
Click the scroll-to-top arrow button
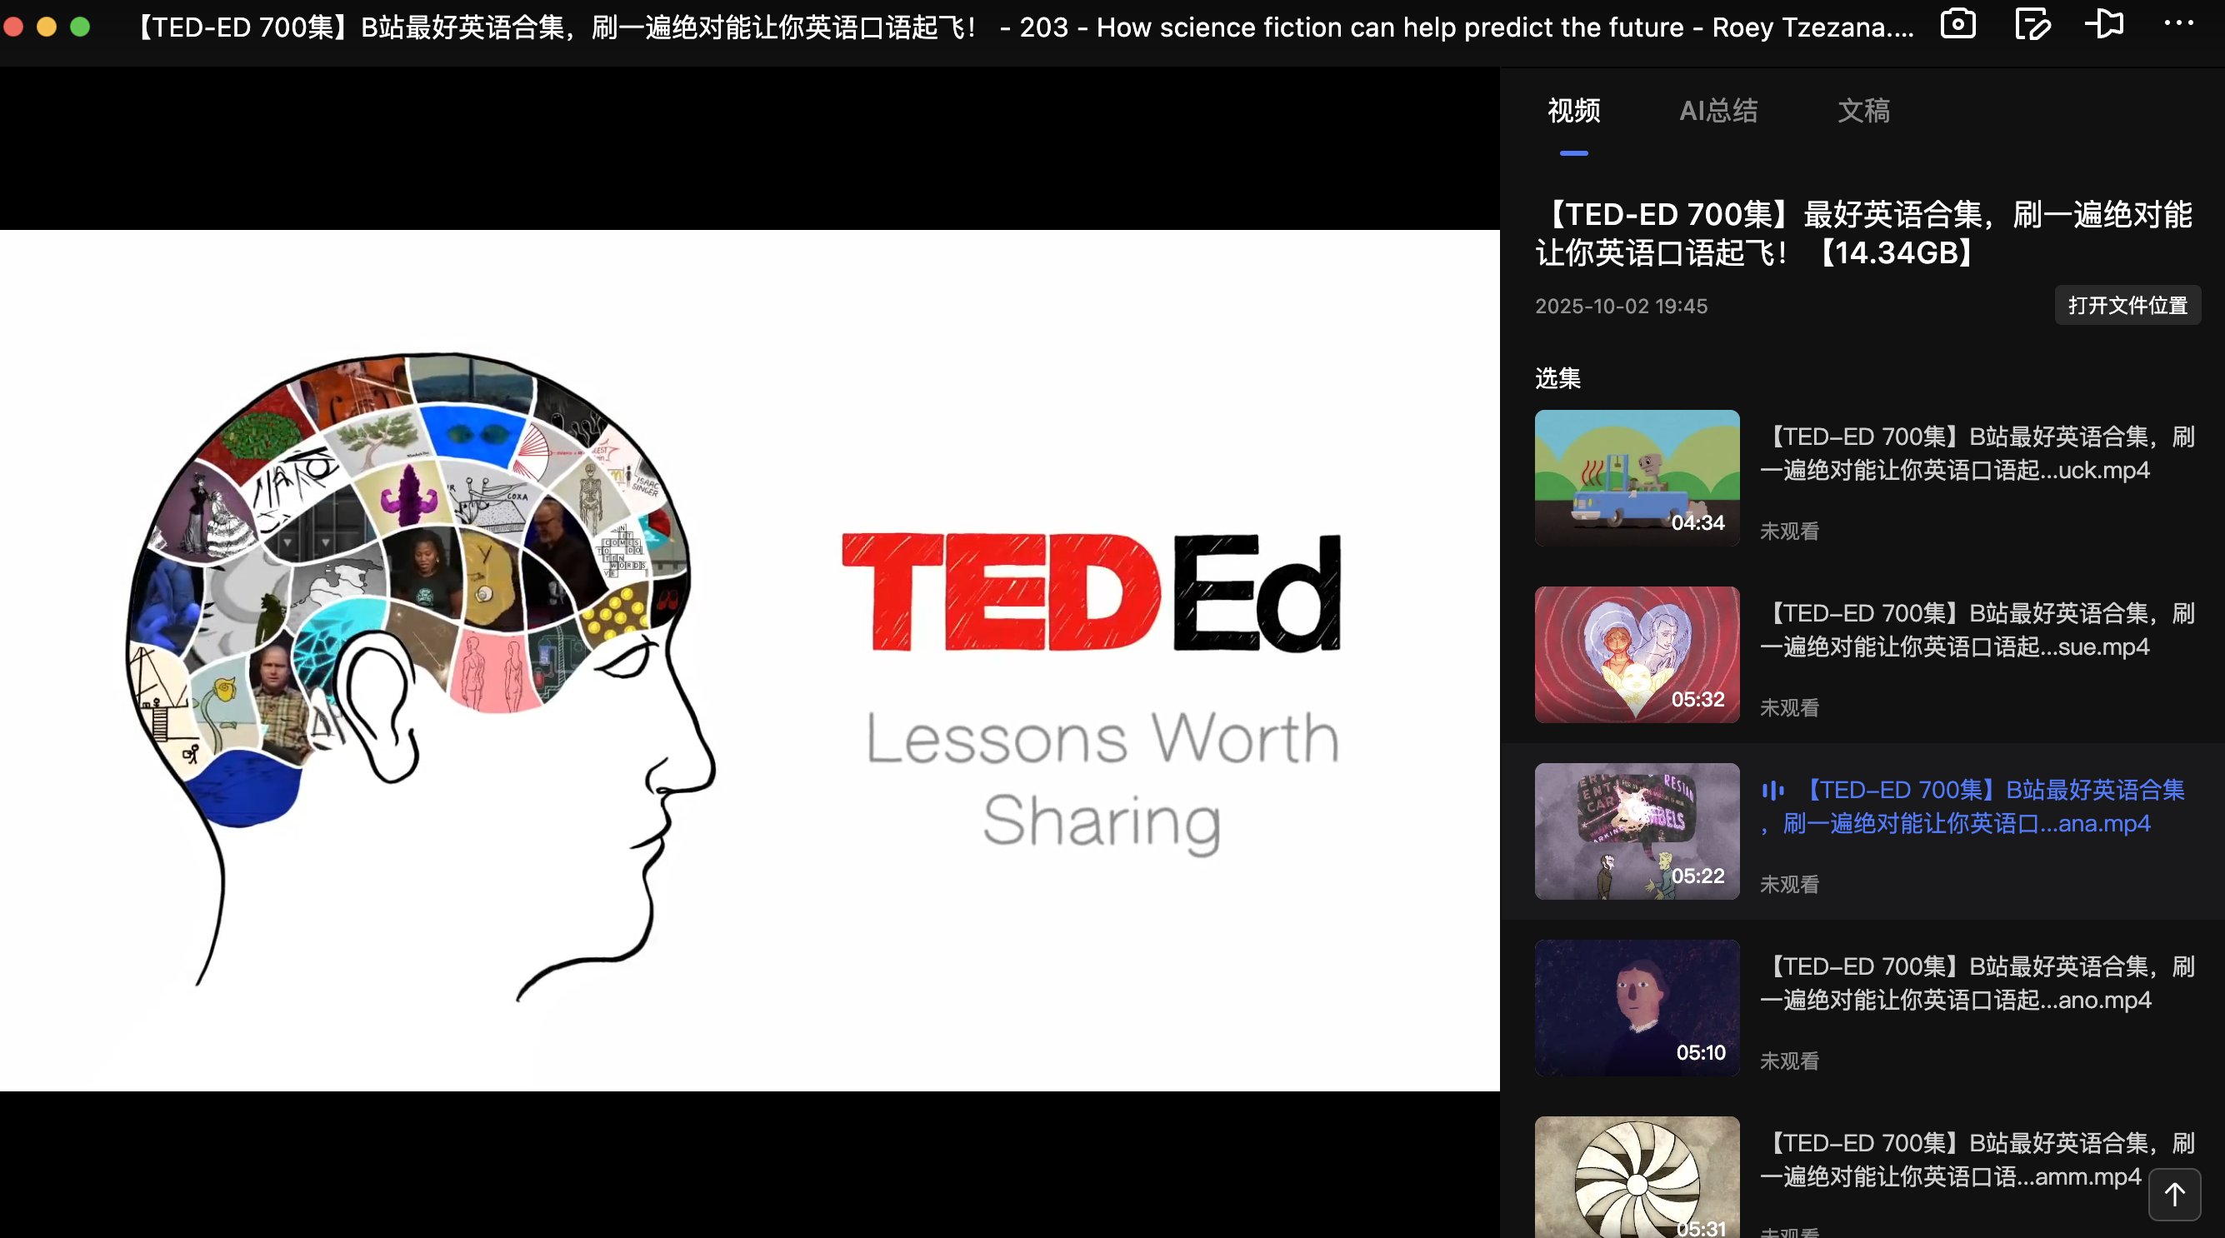(x=2174, y=1194)
